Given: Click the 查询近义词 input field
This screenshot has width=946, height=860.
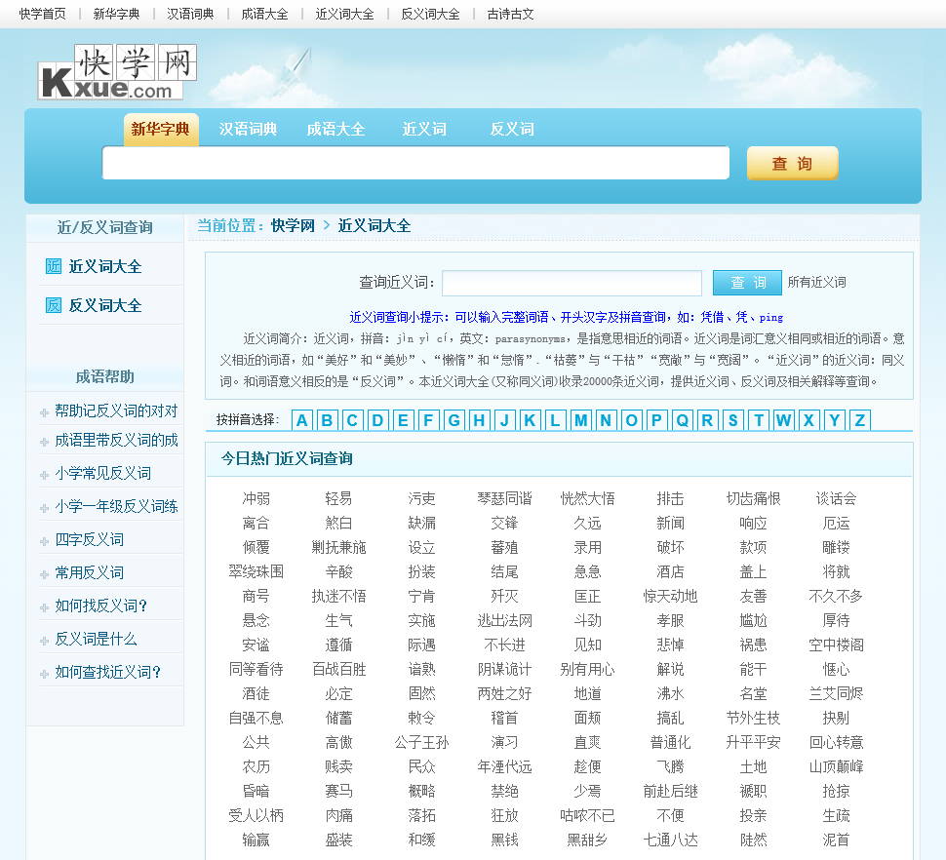Looking at the screenshot, I should (572, 283).
